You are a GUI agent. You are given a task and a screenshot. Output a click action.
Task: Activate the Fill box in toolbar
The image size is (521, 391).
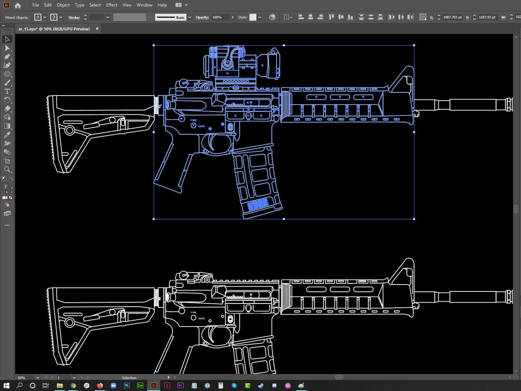(5, 187)
